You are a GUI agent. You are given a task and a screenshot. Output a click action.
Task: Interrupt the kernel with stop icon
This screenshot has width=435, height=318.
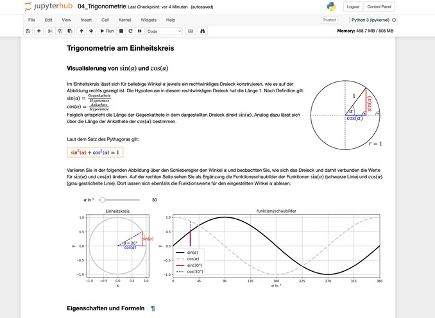tap(121, 31)
